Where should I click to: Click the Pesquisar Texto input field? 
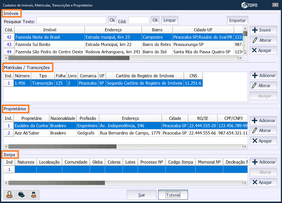[x=71, y=20]
